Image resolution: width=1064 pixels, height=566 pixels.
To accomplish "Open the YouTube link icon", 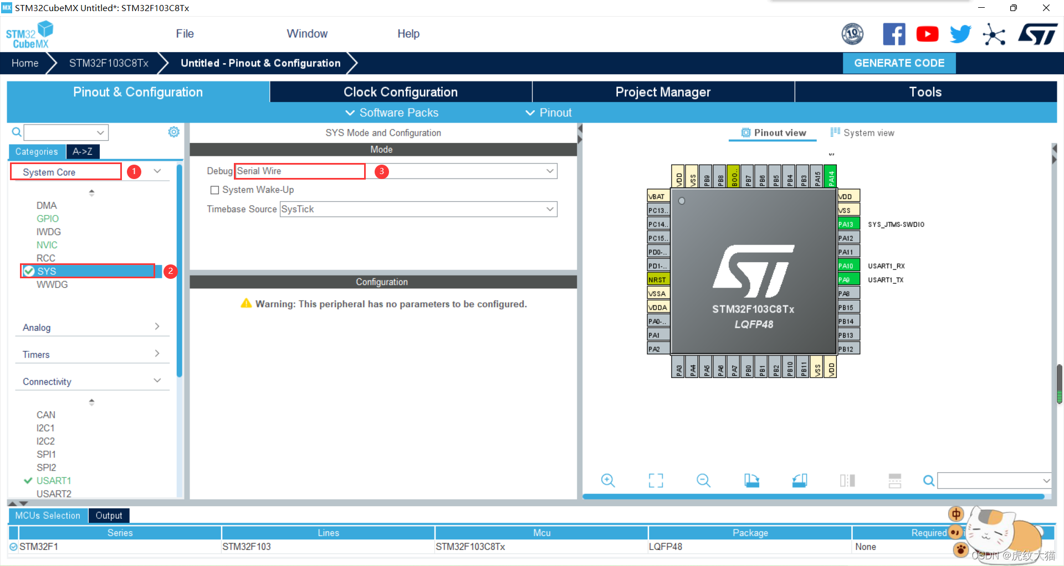I will tap(927, 34).
